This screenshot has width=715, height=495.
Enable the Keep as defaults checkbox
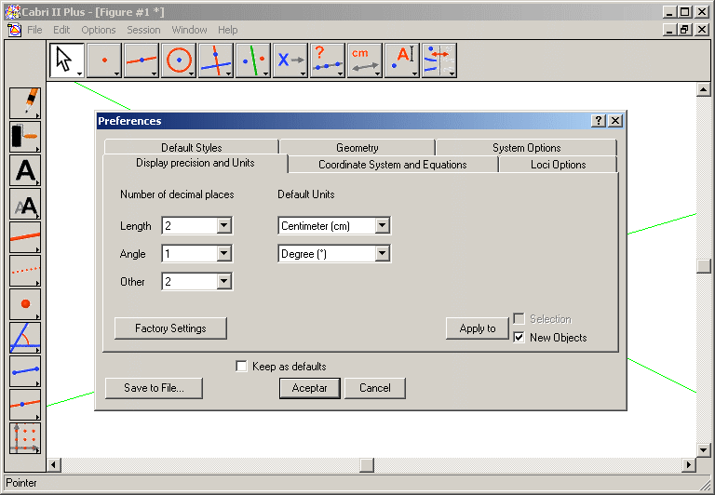coord(242,366)
